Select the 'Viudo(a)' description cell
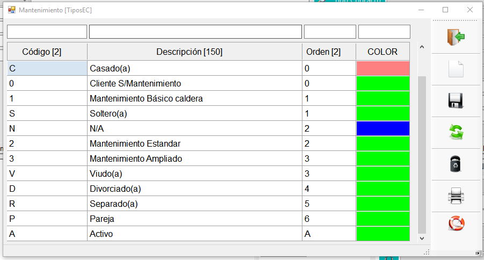Viewport: 484px width, 260px height. coord(195,174)
